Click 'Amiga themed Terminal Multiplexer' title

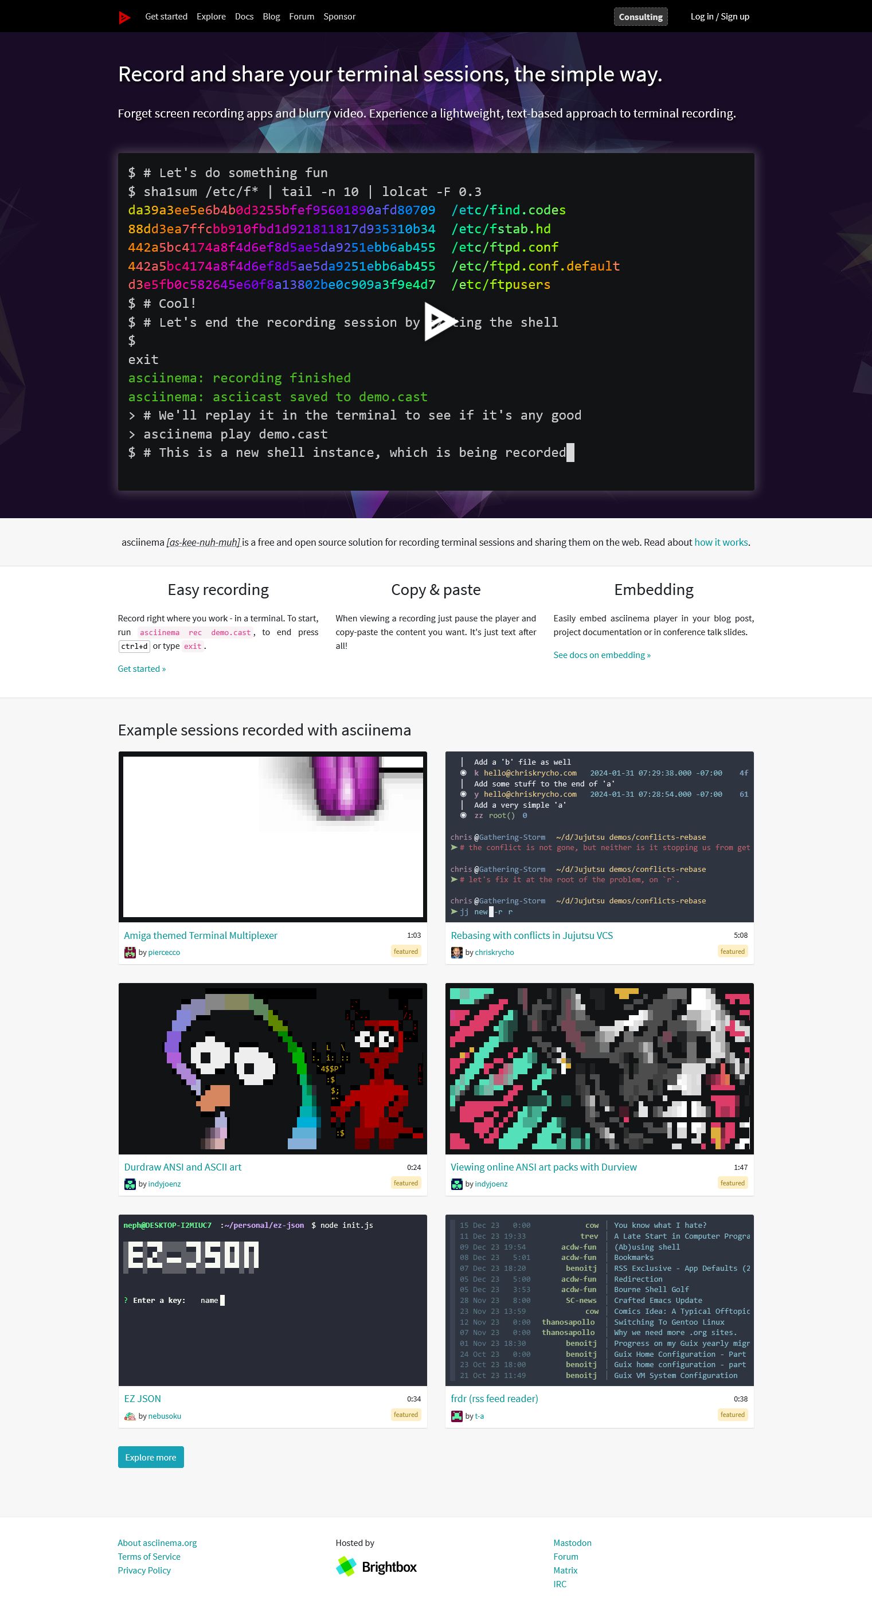click(201, 935)
